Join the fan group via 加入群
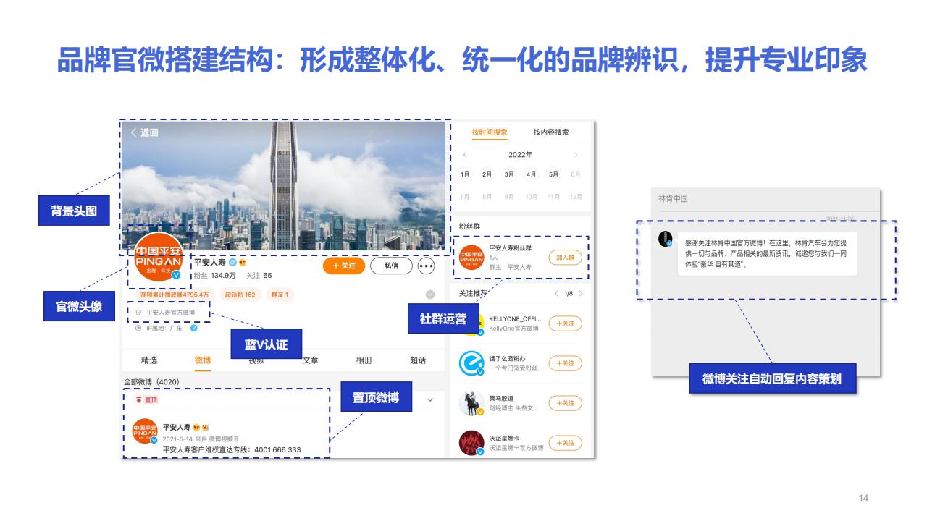The height and width of the screenshot is (521, 927). (x=565, y=257)
